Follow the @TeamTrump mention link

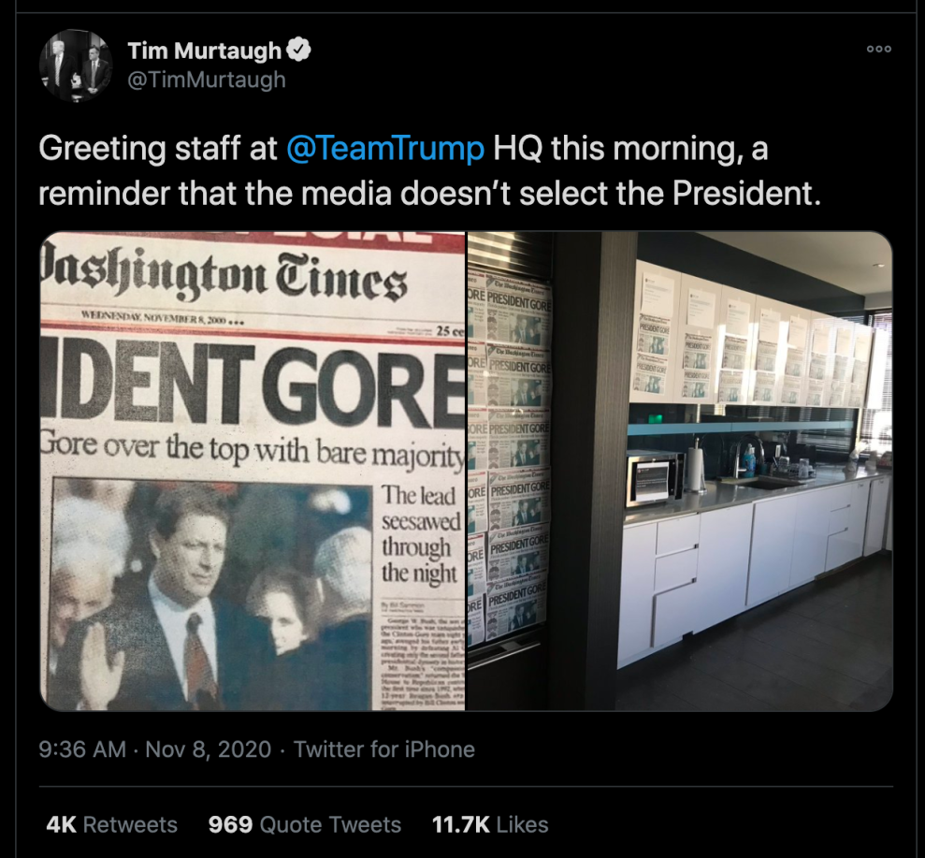(384, 149)
